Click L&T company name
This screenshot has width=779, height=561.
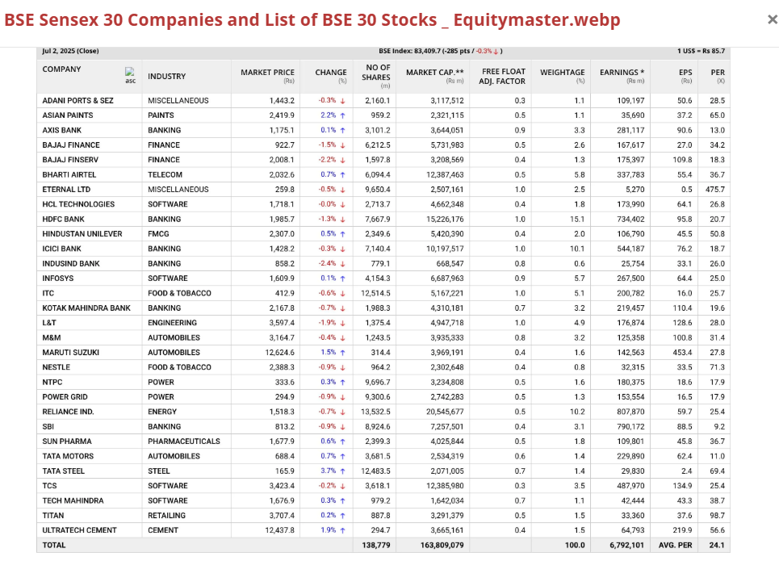tap(49, 323)
